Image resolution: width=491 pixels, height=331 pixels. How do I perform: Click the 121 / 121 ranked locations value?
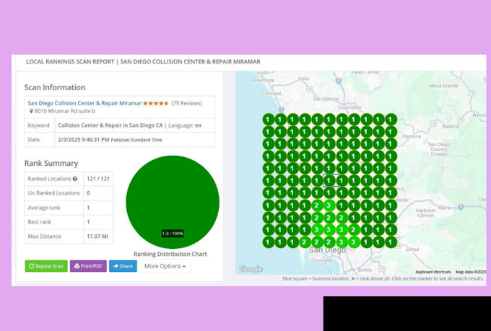click(x=98, y=179)
